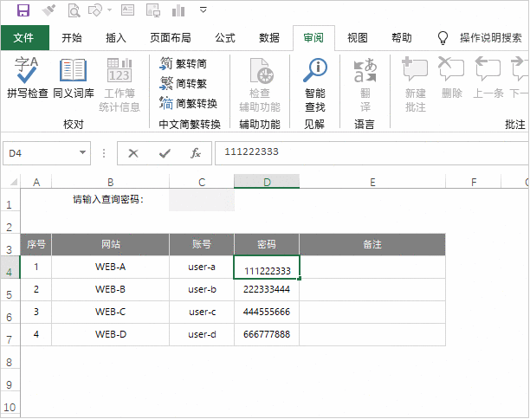This screenshot has height=419, width=530.
Task: Click the 序号 header cell
Action: tap(36, 244)
